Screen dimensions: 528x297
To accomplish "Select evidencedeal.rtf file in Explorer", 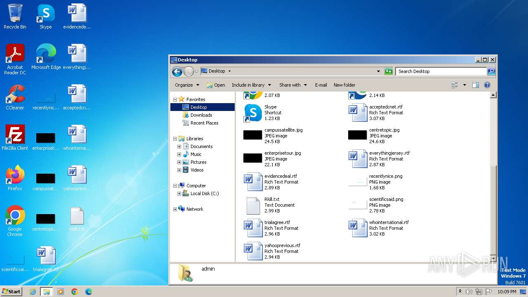I will [271, 182].
